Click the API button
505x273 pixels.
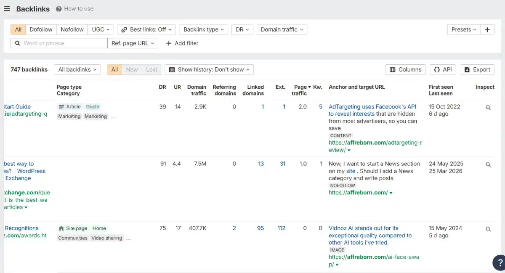[443, 69]
